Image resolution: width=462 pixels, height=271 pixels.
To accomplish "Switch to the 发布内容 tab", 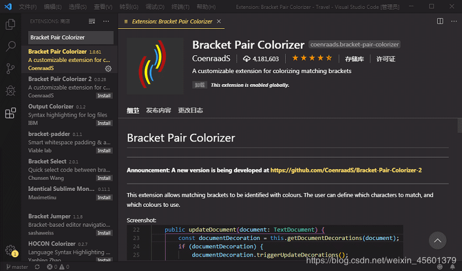I will (159, 110).
